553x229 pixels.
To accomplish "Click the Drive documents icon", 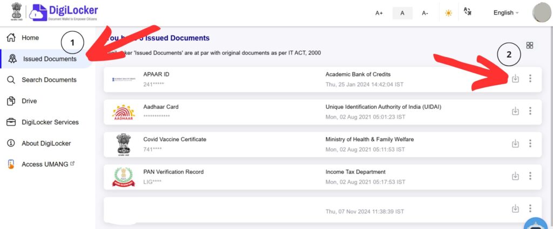I will (x=11, y=101).
